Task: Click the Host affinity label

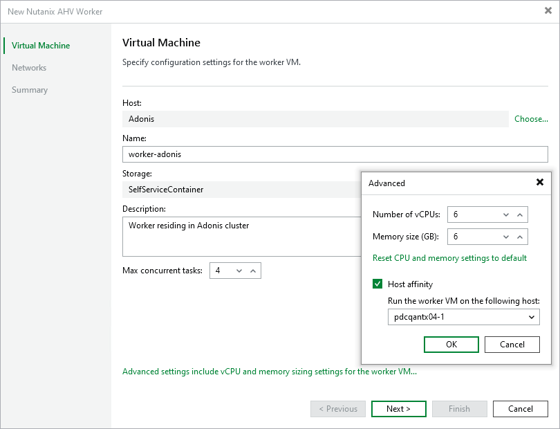Action: point(411,284)
